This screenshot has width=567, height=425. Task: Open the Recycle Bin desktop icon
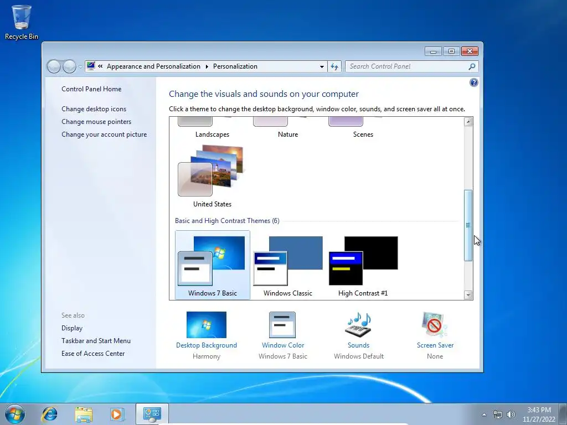[21, 22]
